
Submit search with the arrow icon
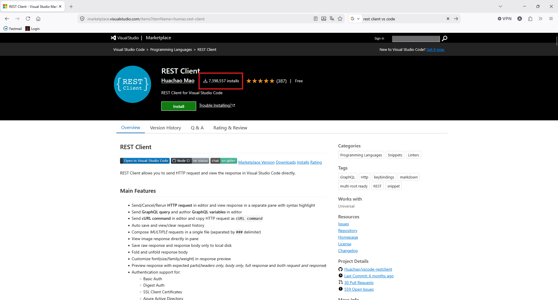point(456,19)
